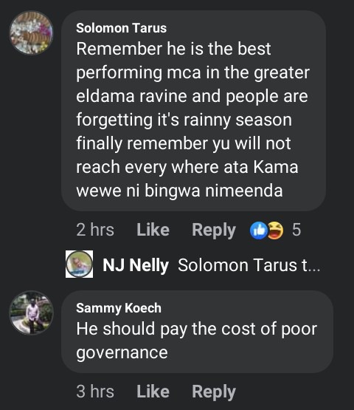Select Sammy Koech's comment about poor governance
This screenshot has height=410, width=354.
tap(197, 341)
